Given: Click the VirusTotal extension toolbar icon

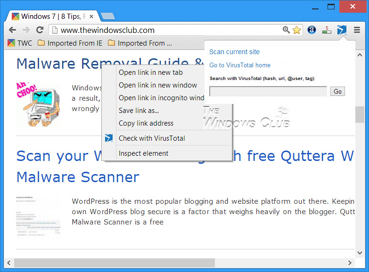Looking at the screenshot, I should 342,30.
